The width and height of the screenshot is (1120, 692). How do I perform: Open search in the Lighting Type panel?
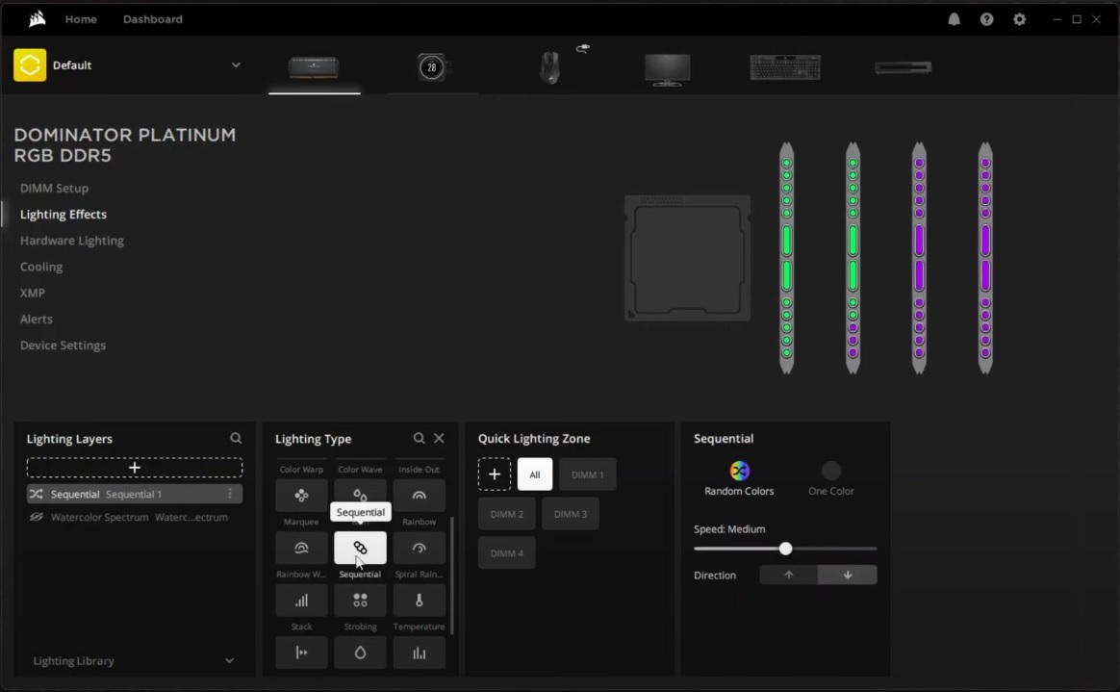[420, 438]
